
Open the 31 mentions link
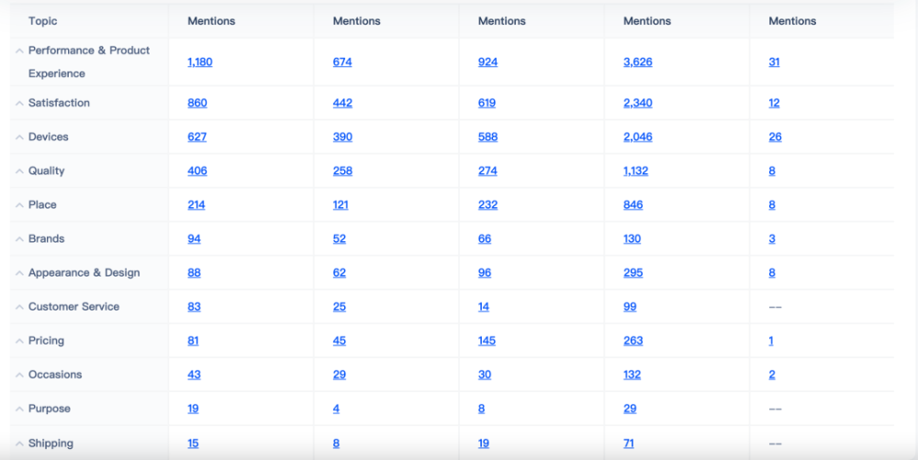774,62
